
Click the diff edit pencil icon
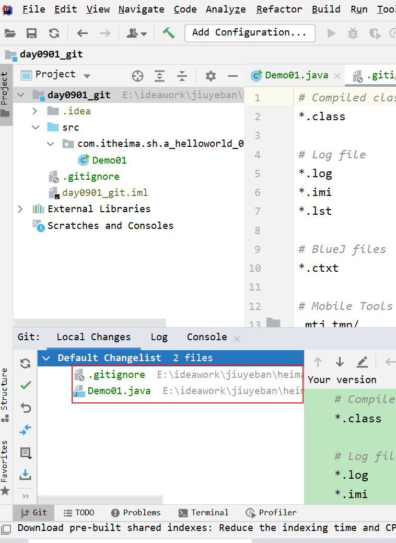[x=362, y=362]
